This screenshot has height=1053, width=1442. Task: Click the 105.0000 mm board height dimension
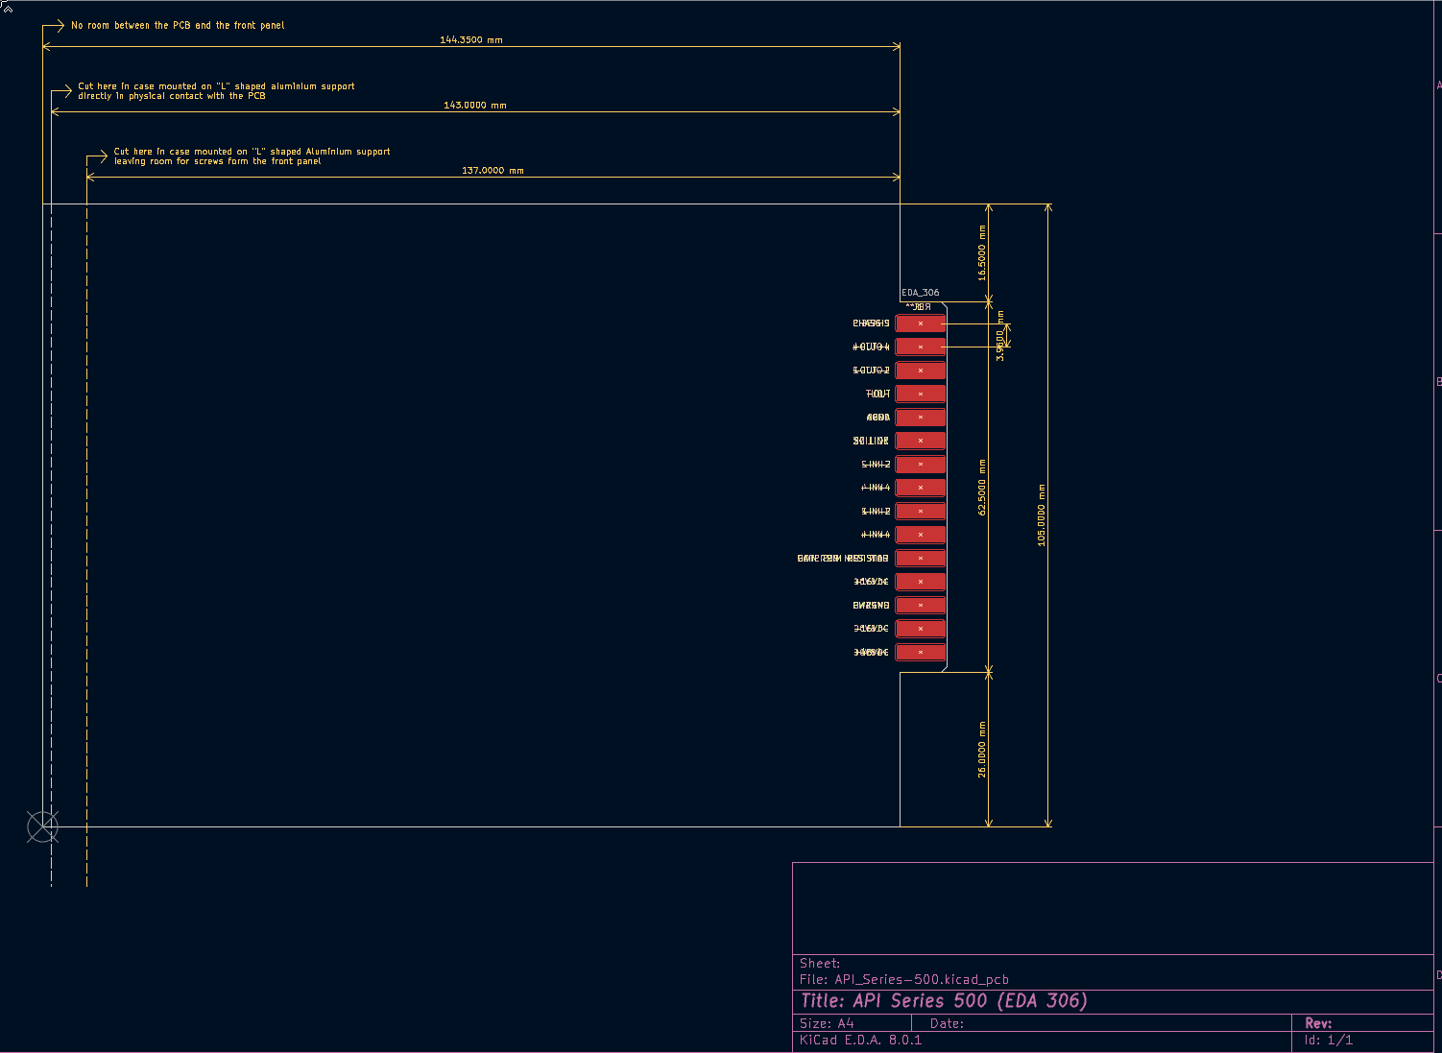1041,515
